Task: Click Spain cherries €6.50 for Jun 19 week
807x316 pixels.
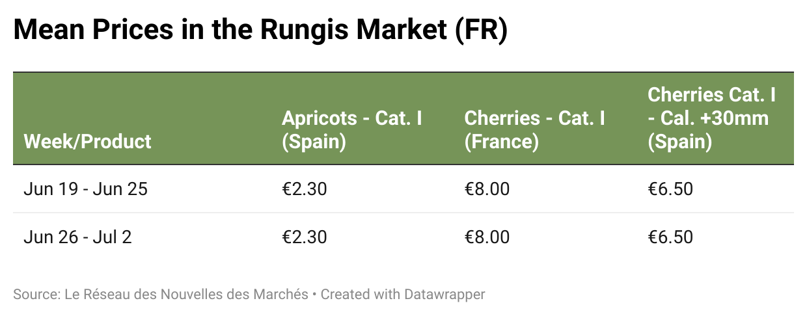Action: [x=670, y=189]
